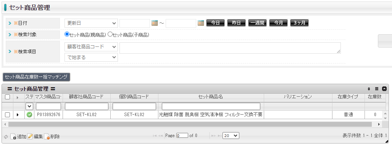Click セット商品在庫数一括マッチング button

coord(36,77)
